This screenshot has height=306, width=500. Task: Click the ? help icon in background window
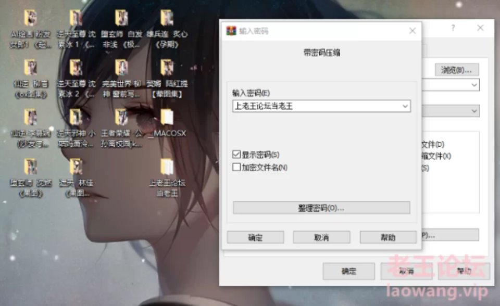click(453, 28)
